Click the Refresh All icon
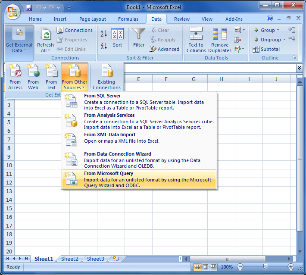 [x=46, y=34]
